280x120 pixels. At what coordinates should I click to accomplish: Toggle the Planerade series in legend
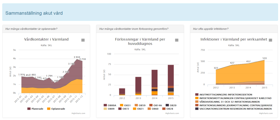pyautogui.click(x=35, y=109)
